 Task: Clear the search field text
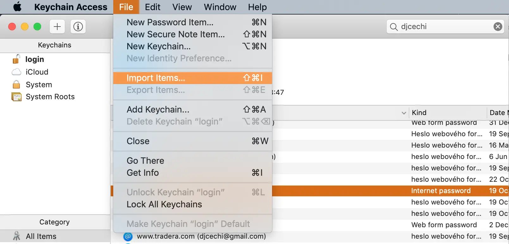pos(498,27)
